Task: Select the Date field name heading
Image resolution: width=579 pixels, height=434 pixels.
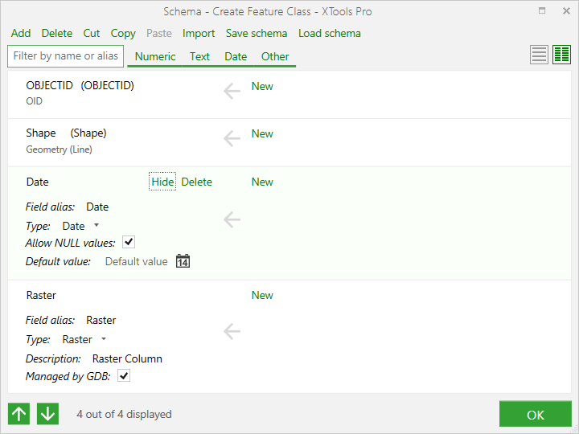Action: click(38, 182)
